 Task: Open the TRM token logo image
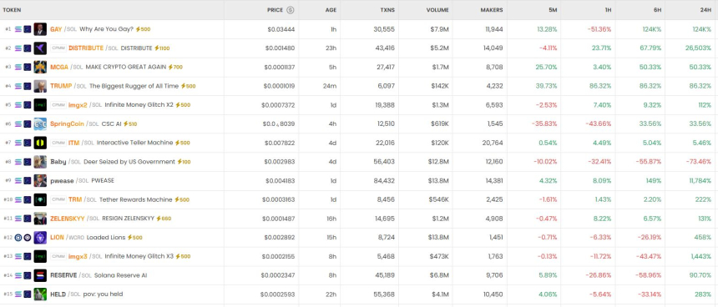40,200
